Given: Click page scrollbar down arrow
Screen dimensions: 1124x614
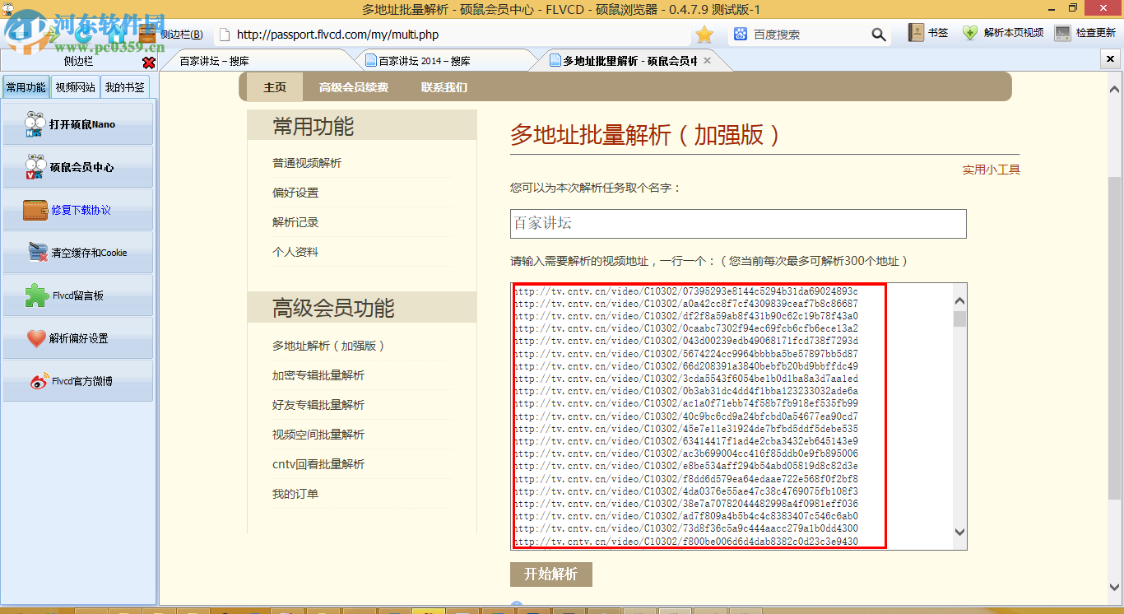Looking at the screenshot, I should click(x=1115, y=588).
